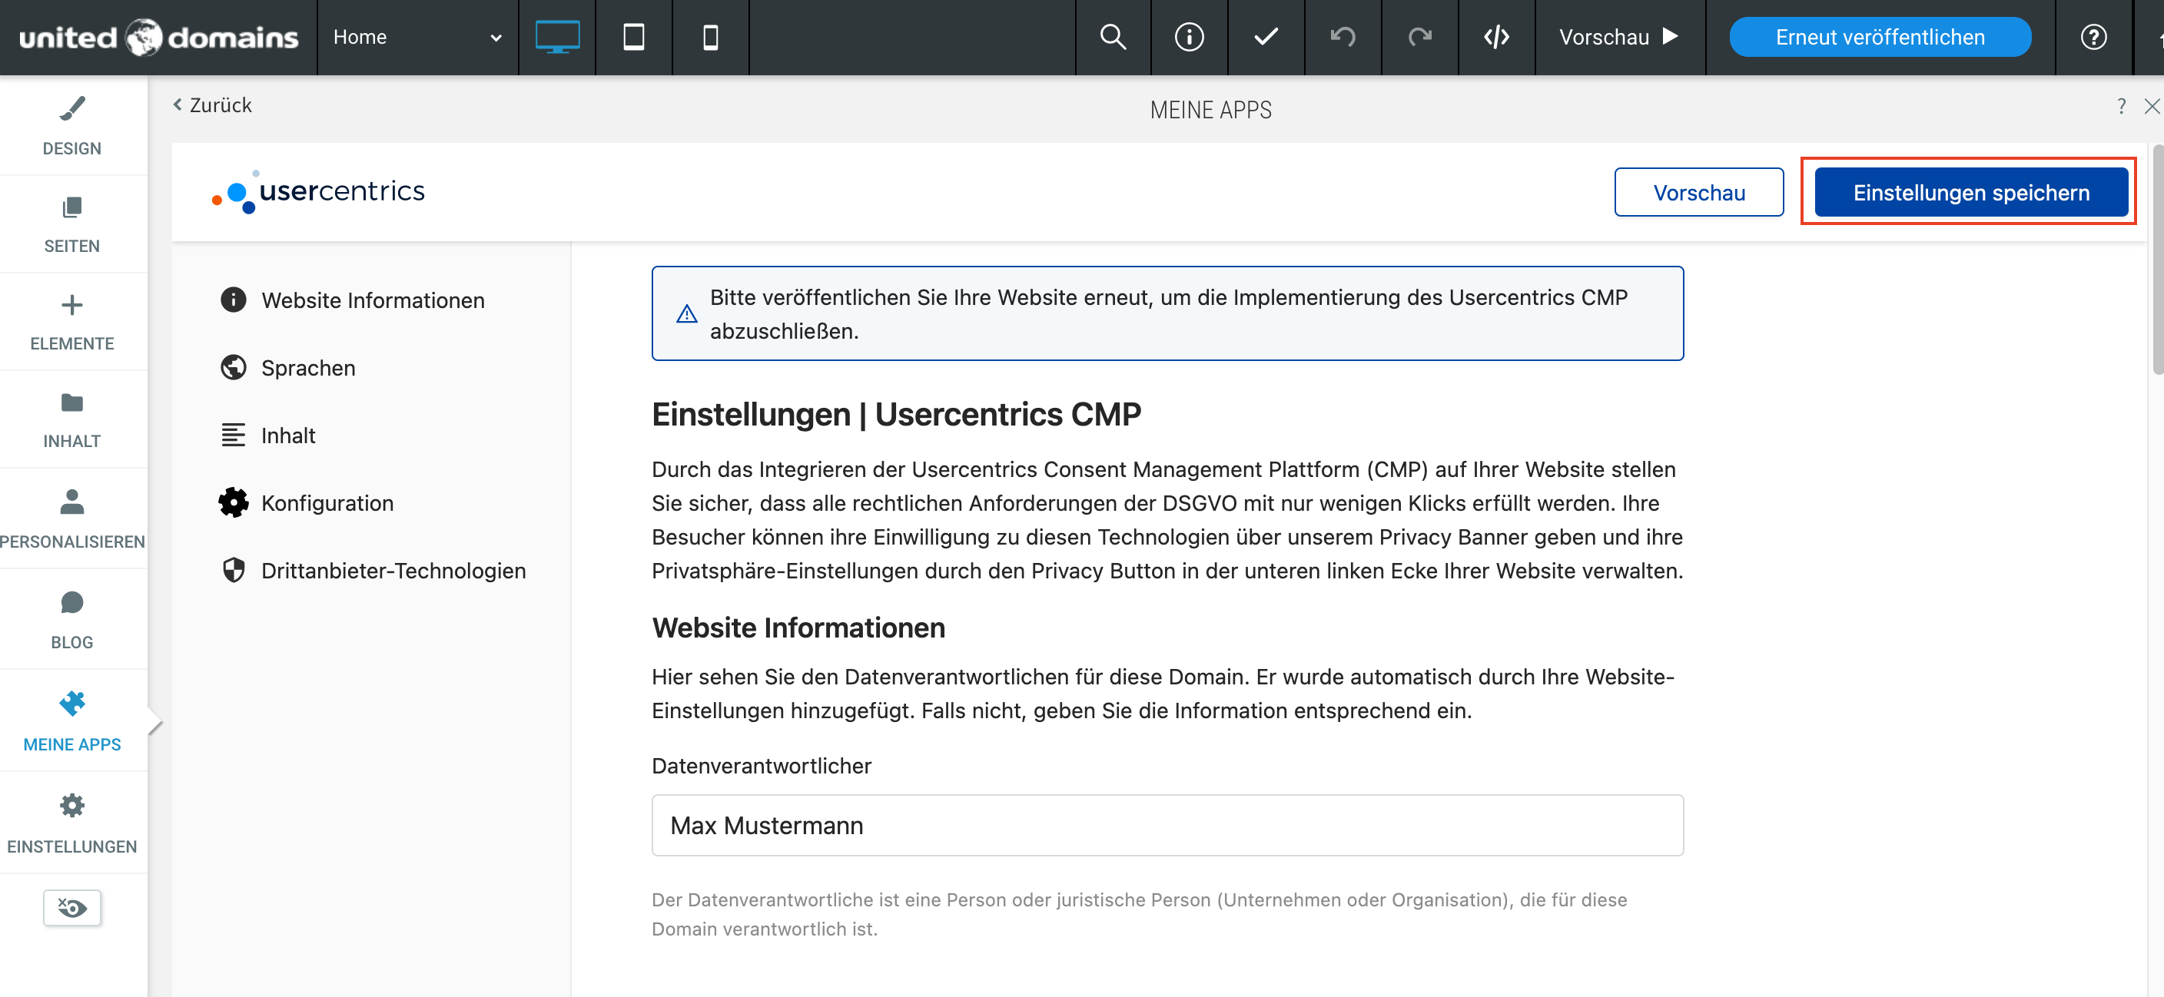
Task: Open developer code mode icon
Action: tap(1496, 37)
